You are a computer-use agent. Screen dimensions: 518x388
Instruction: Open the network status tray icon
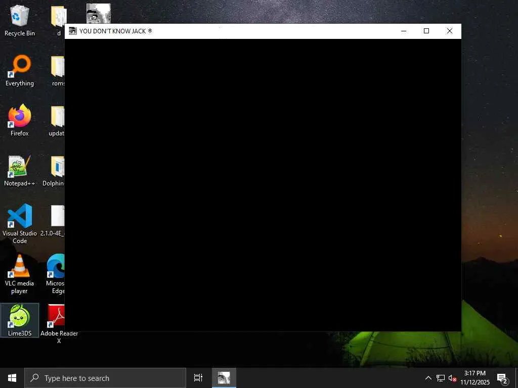point(441,378)
